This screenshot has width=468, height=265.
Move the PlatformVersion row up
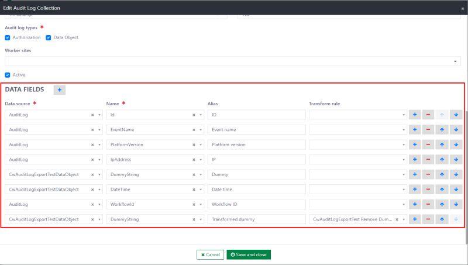point(442,144)
